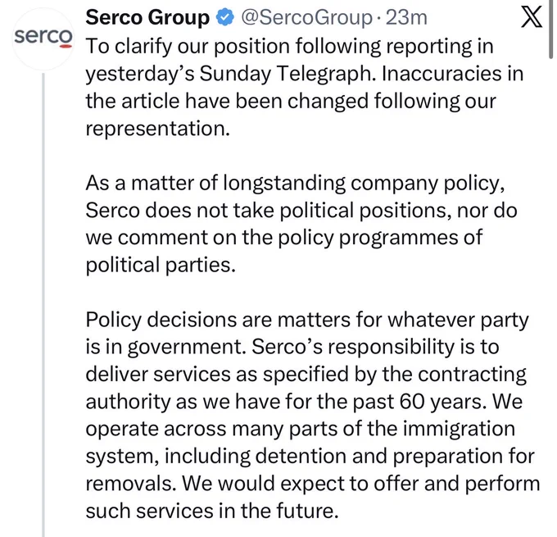This screenshot has width=557, height=537.
Task: Open the Serco Group display name
Action: click(147, 17)
